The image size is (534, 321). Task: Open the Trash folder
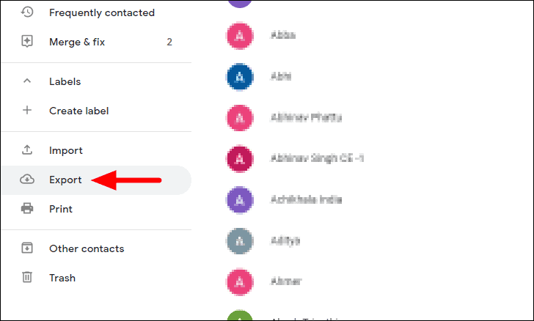[x=62, y=278]
